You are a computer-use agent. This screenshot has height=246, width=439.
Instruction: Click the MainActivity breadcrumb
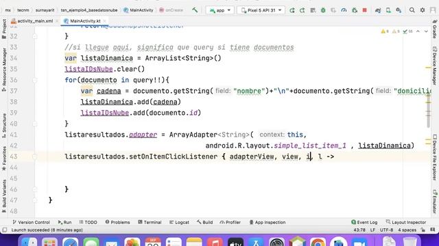coord(139,10)
